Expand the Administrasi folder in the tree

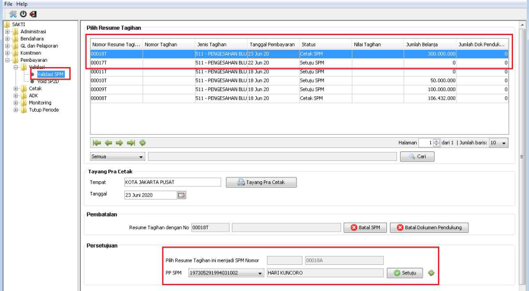coord(8,31)
